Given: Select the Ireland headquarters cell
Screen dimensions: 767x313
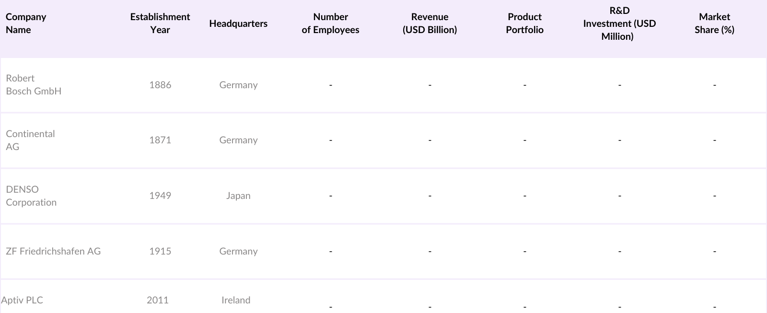Looking at the screenshot, I should point(236,300).
